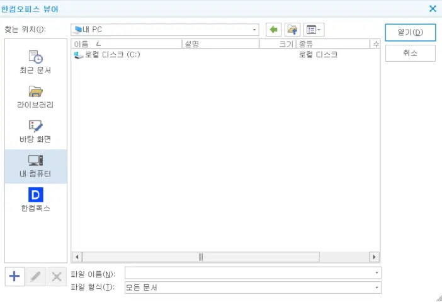Screen dimensions: 442x302
Task: Sort by the 크기 column header
Action: click(278, 44)
